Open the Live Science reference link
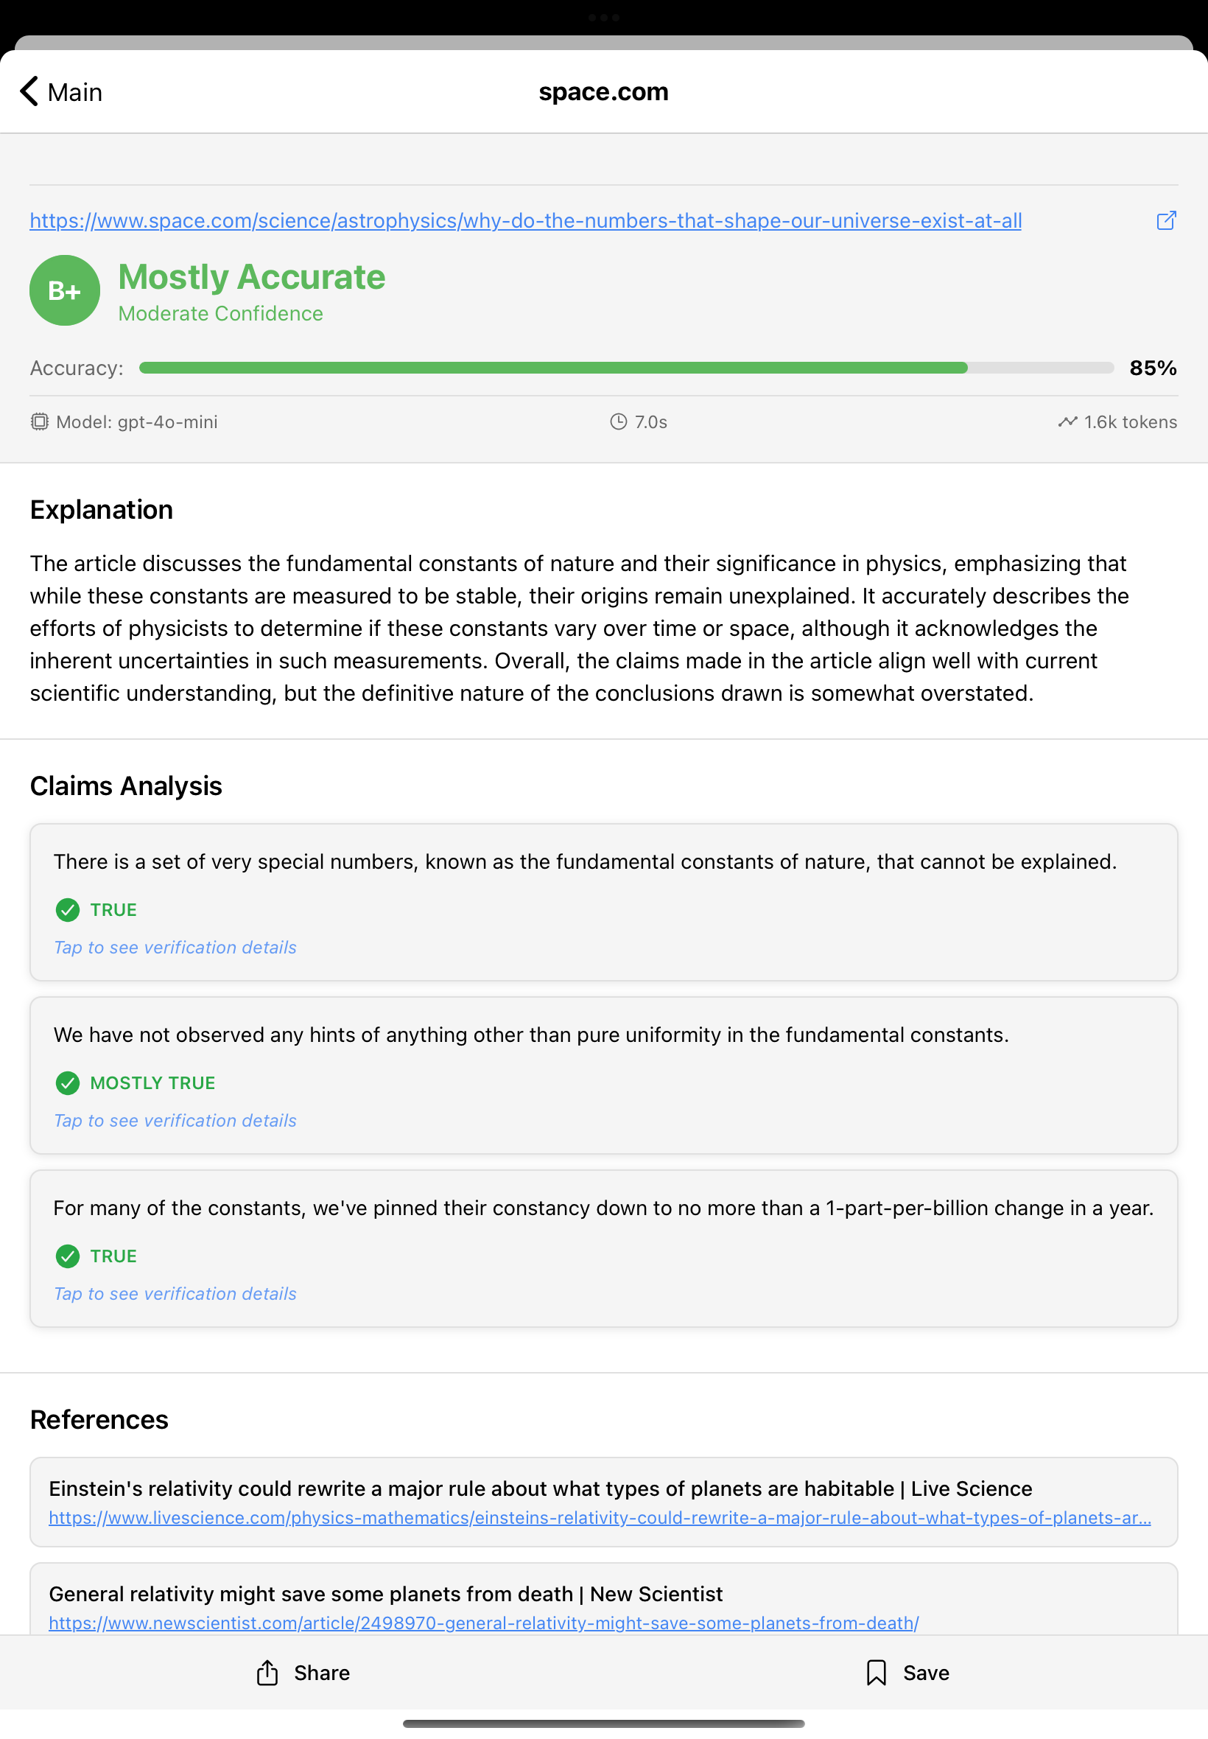This screenshot has height=1739, width=1208. (x=599, y=1517)
